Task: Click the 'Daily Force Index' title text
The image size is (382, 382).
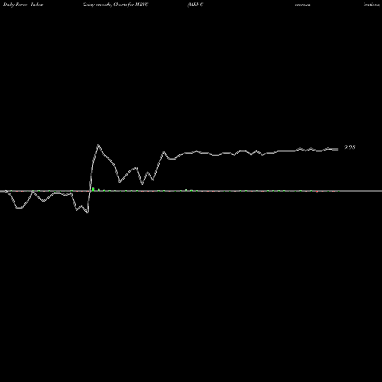Action: click(x=23, y=5)
